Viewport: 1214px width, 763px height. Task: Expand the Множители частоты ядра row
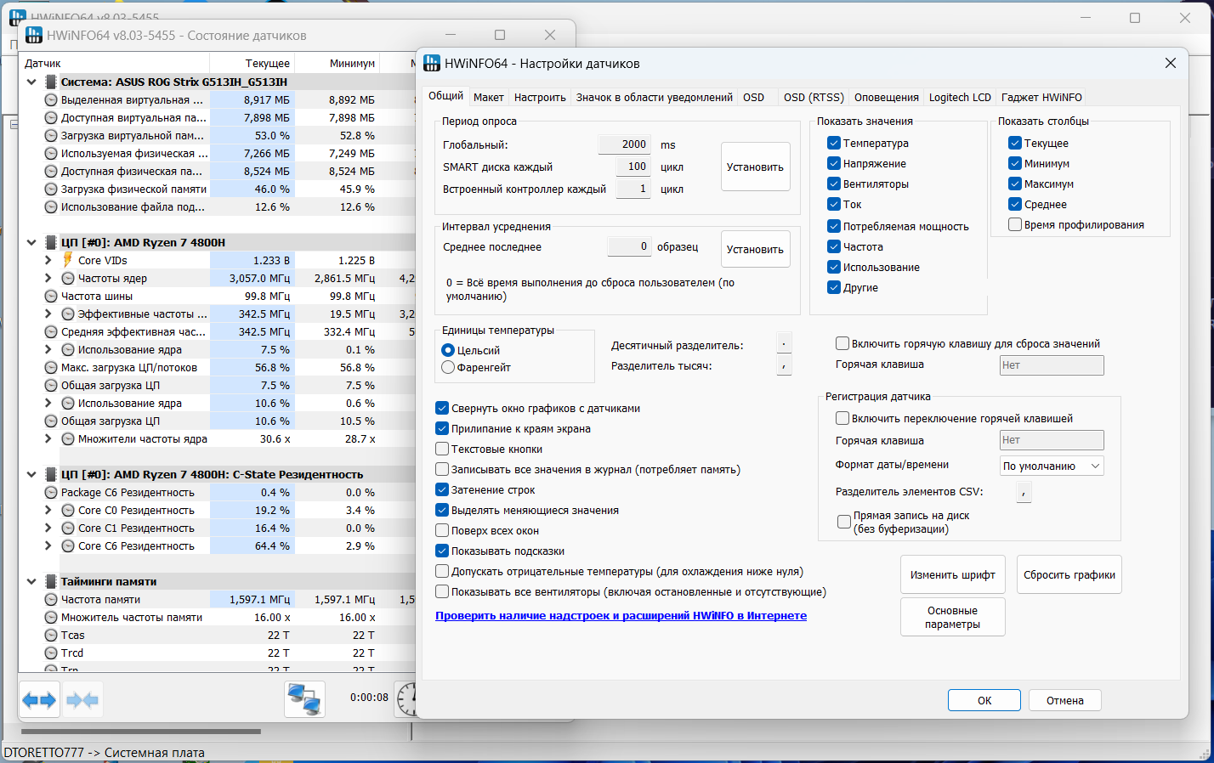pyautogui.click(x=48, y=439)
